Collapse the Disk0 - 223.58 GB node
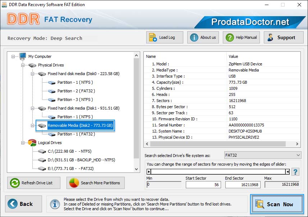Image resolution: width=308 pixels, height=217 pixels. (x=32, y=74)
